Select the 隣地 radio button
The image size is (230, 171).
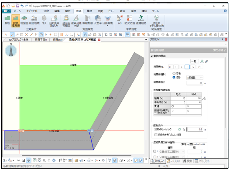[174, 73]
